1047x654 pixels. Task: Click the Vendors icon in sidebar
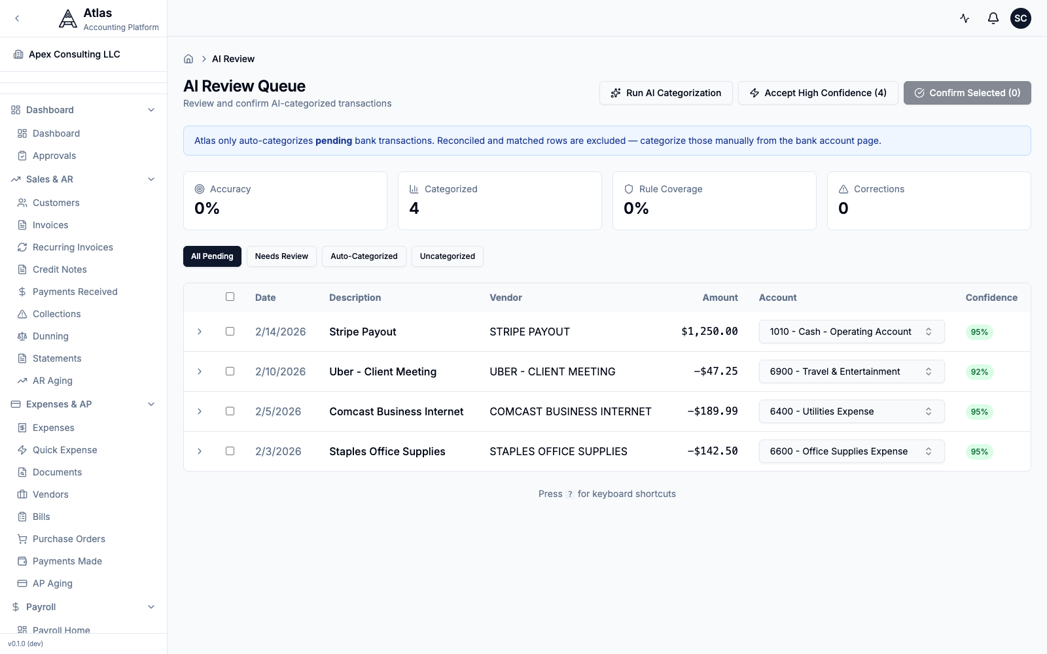tap(22, 494)
